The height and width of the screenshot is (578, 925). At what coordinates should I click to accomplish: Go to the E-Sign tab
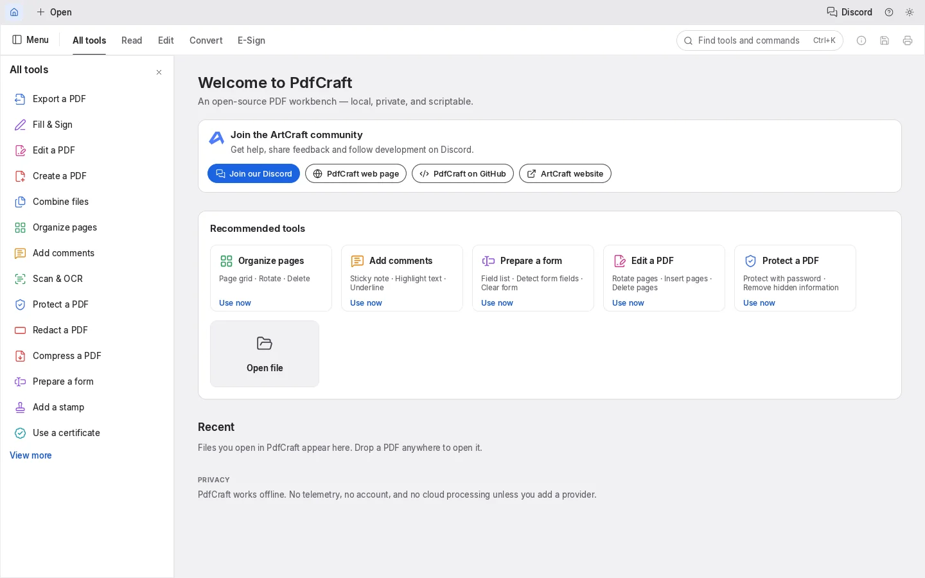coord(251,40)
